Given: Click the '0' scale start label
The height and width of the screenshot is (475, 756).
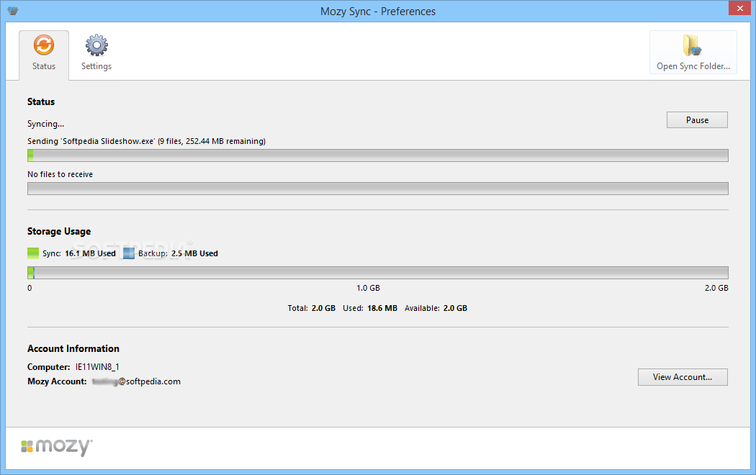Looking at the screenshot, I should pos(30,288).
